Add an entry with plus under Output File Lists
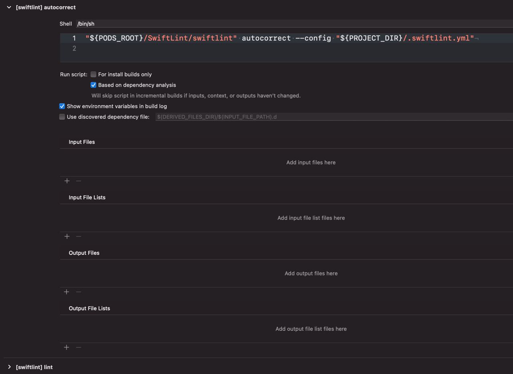The image size is (513, 374). coord(67,347)
